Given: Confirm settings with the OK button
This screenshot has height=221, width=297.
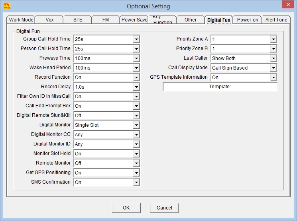Looking at the screenshot, I should [126, 208].
